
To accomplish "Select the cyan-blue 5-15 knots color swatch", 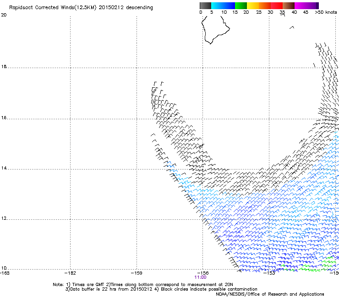I will coord(223,5).
